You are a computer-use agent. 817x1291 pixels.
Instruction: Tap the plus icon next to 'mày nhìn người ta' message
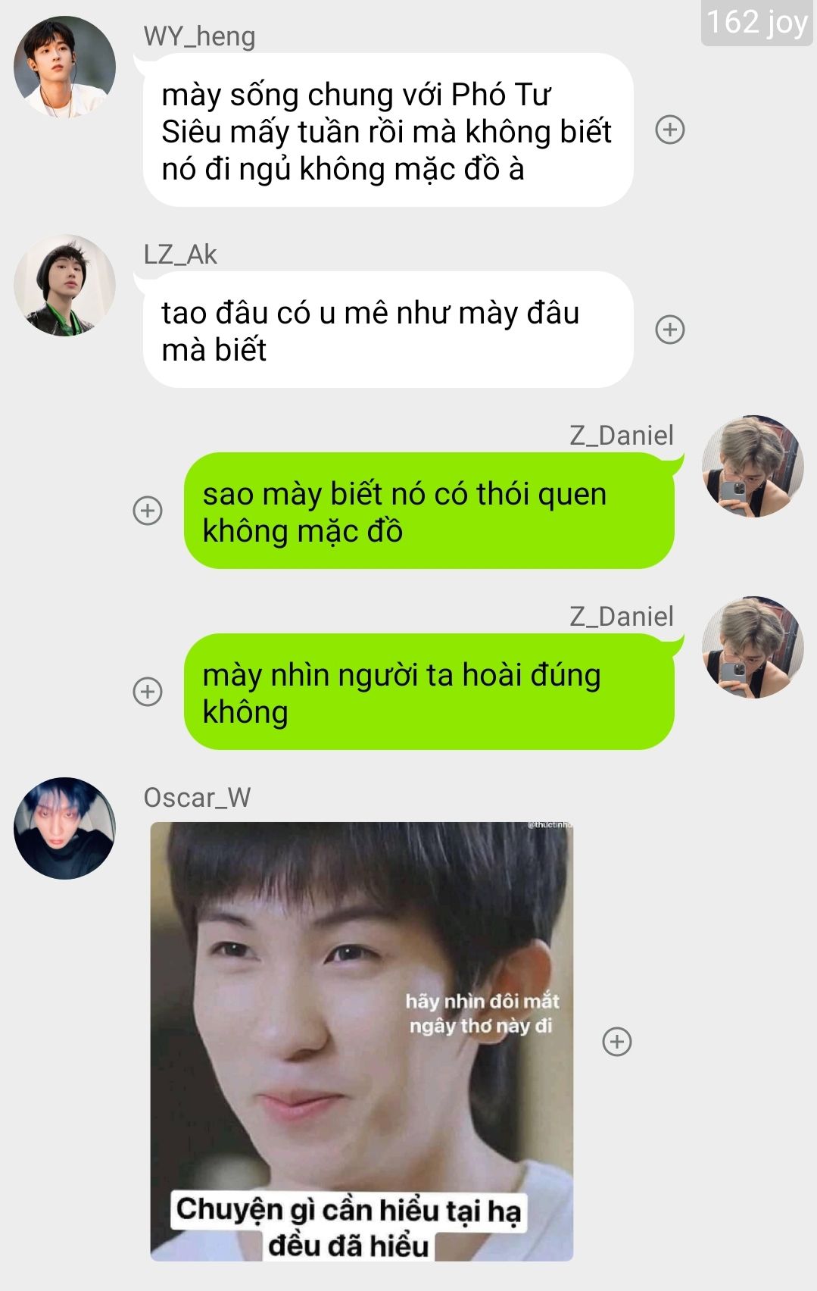pos(148,692)
